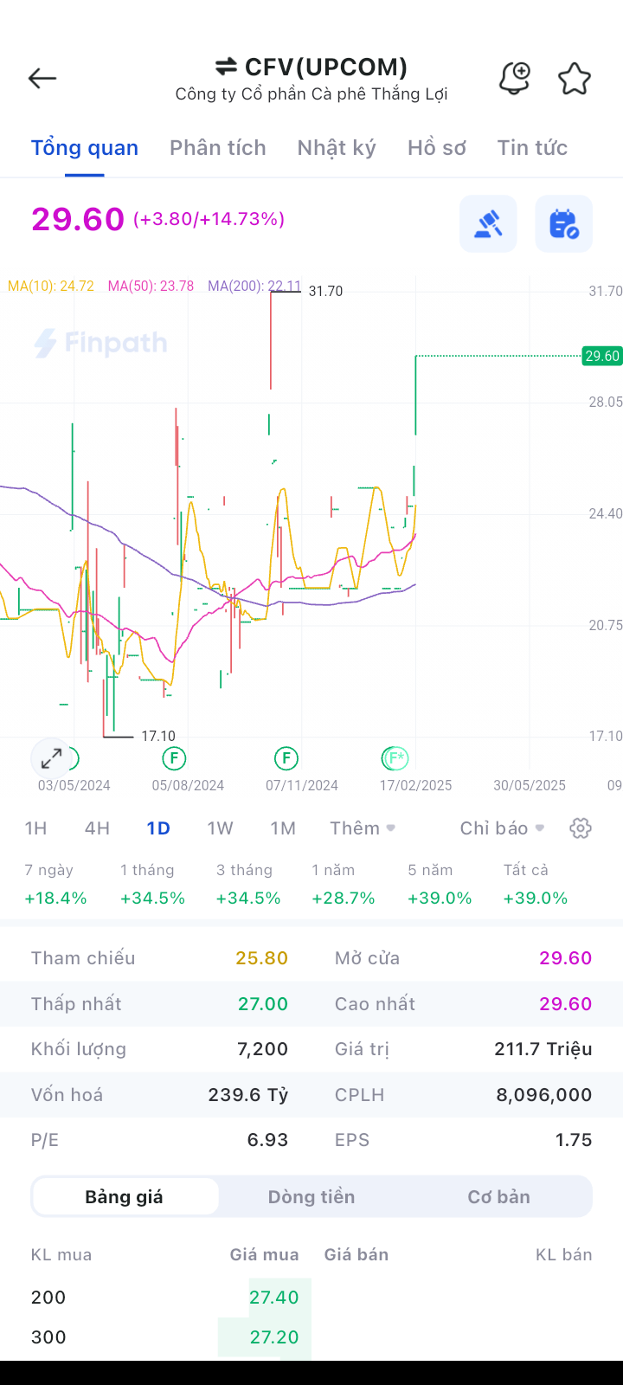Tap the F event marker at 05/08/2024
Screen dimensions: 623x1385
174,759
